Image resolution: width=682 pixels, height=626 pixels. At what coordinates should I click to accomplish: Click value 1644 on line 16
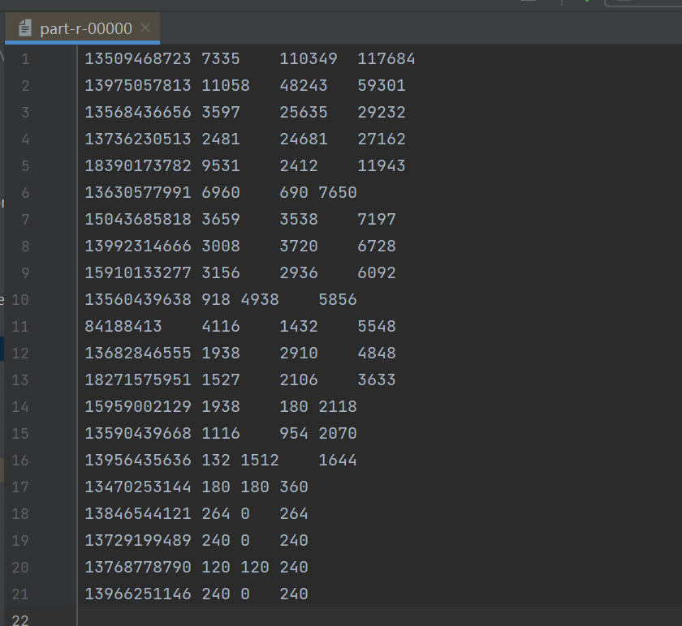338,460
